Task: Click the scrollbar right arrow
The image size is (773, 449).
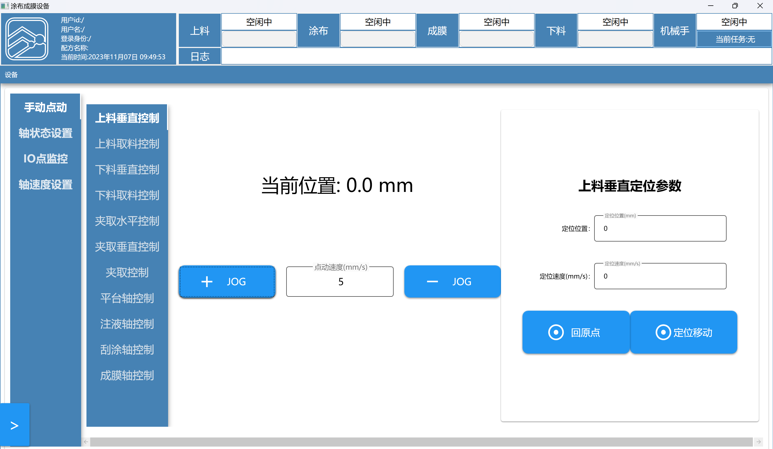Action: click(x=759, y=442)
